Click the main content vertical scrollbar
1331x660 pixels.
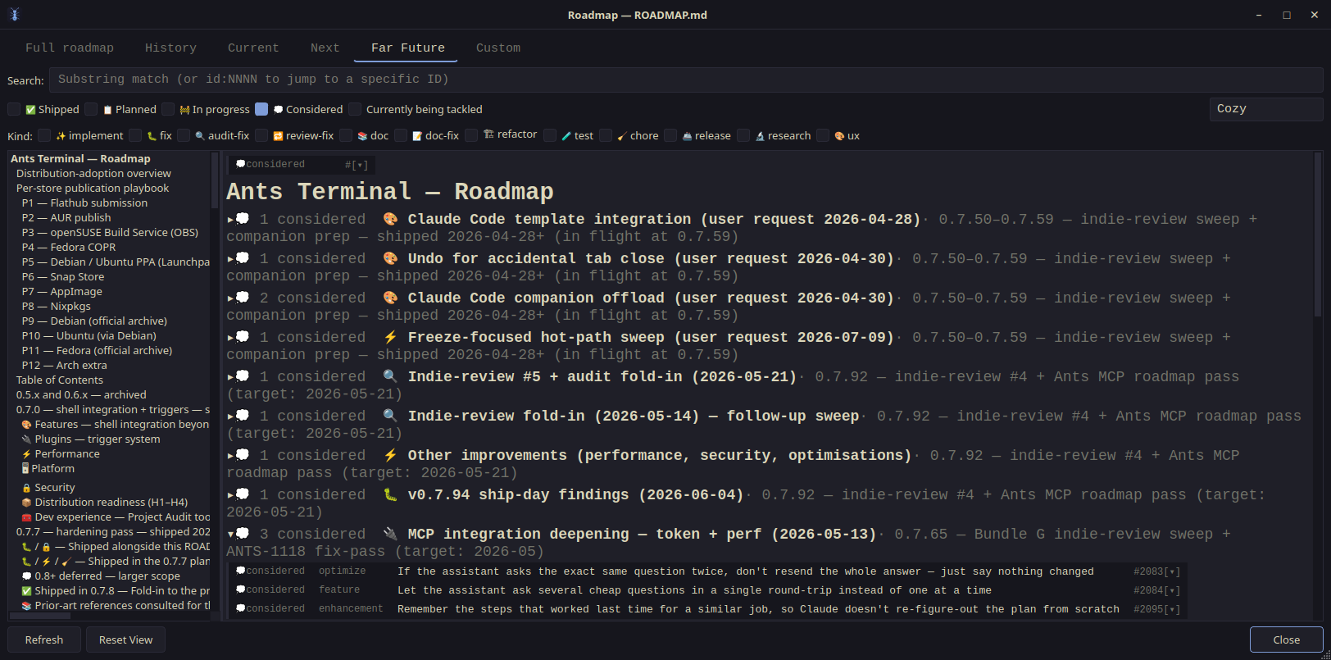[x=1318, y=234]
